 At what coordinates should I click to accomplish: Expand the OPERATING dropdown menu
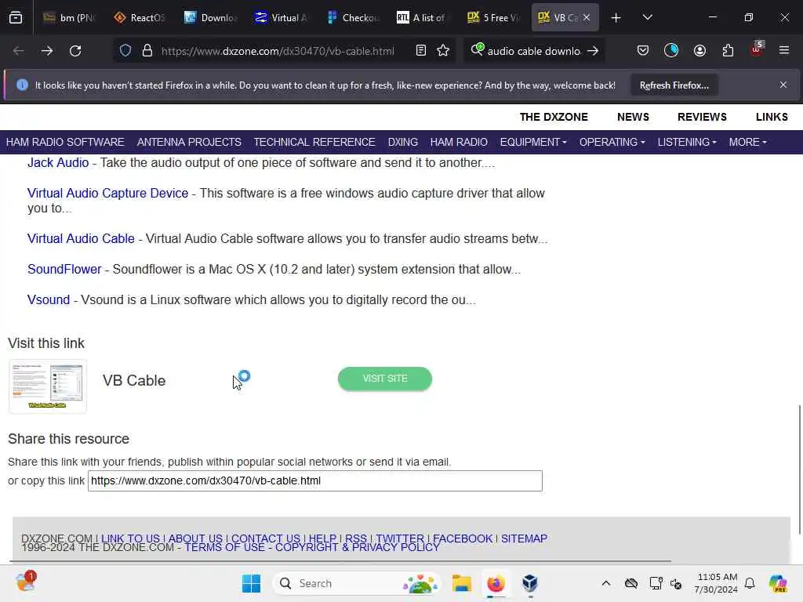[x=612, y=143]
